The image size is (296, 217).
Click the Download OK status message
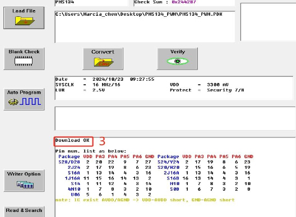click(72, 140)
